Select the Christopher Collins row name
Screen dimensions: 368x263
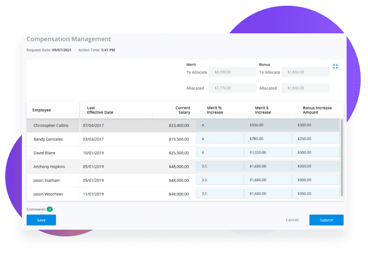51,126
